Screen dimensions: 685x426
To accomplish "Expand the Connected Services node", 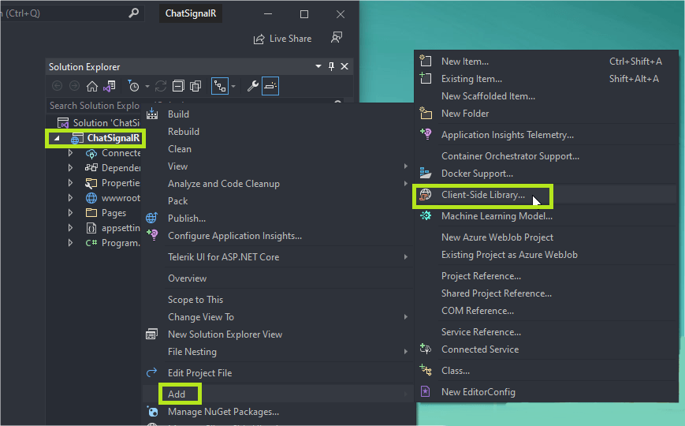I will click(70, 153).
